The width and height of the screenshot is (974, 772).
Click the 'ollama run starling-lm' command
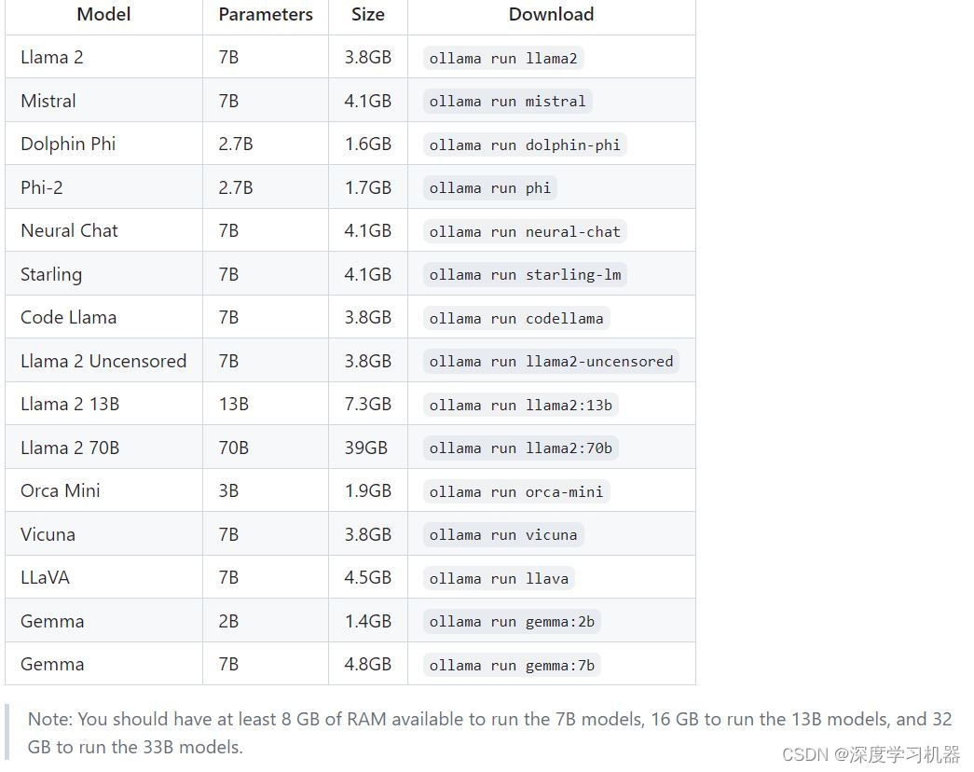coord(525,275)
